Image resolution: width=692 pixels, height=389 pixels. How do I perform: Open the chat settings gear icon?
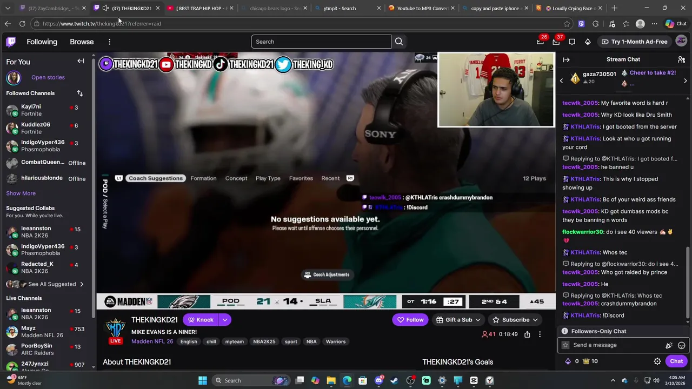(x=657, y=361)
